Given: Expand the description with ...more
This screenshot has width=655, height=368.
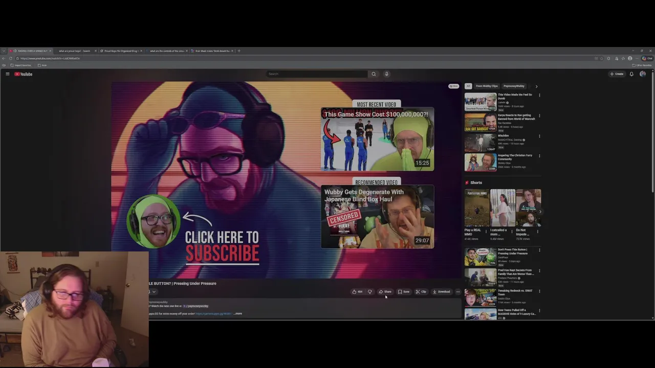Looking at the screenshot, I should pos(238,314).
